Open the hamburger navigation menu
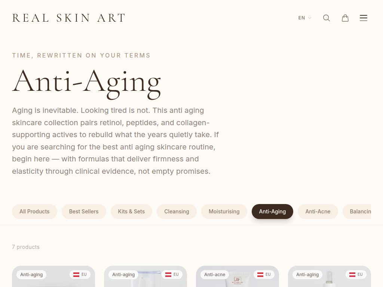 click(x=364, y=18)
